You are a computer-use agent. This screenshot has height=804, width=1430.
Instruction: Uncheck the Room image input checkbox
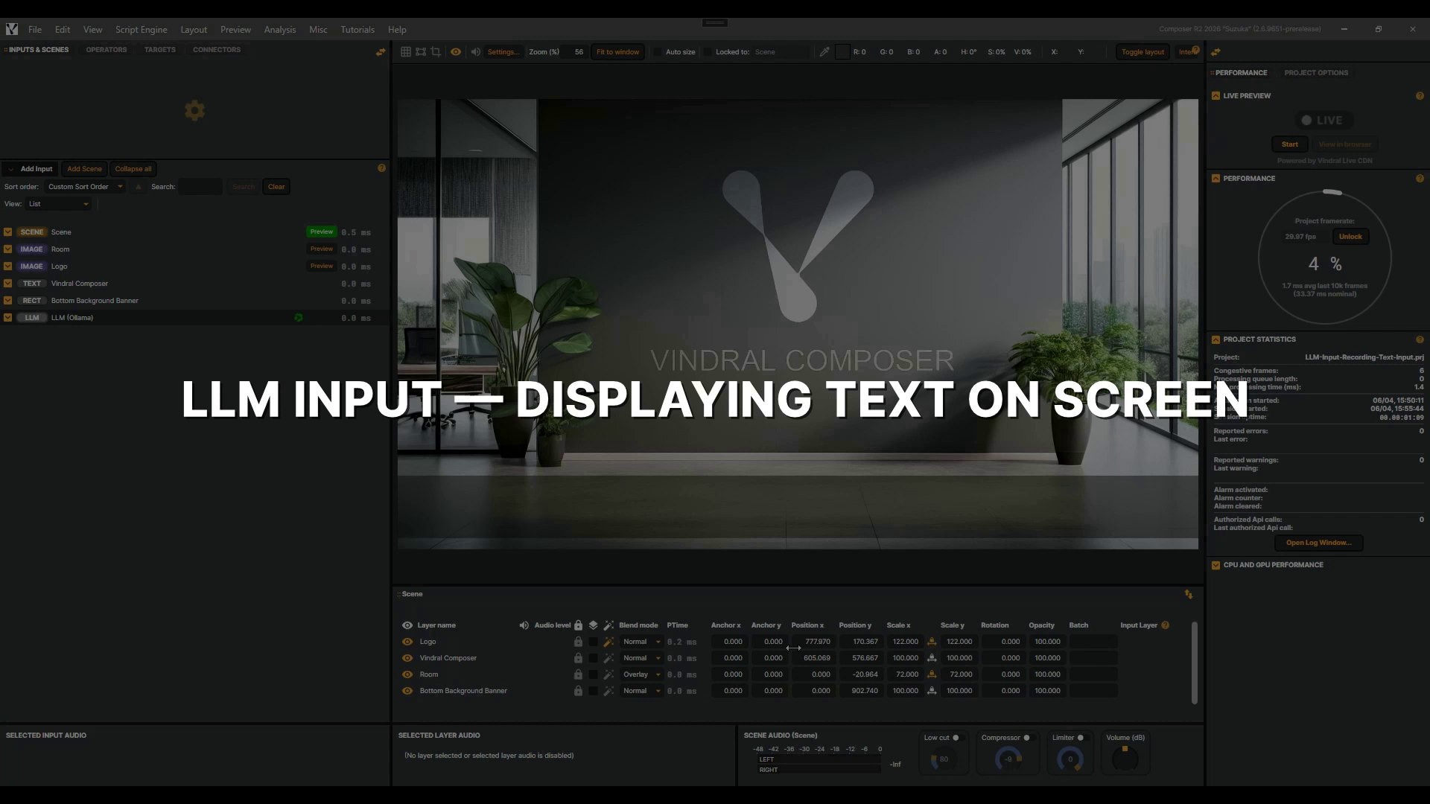(x=8, y=249)
